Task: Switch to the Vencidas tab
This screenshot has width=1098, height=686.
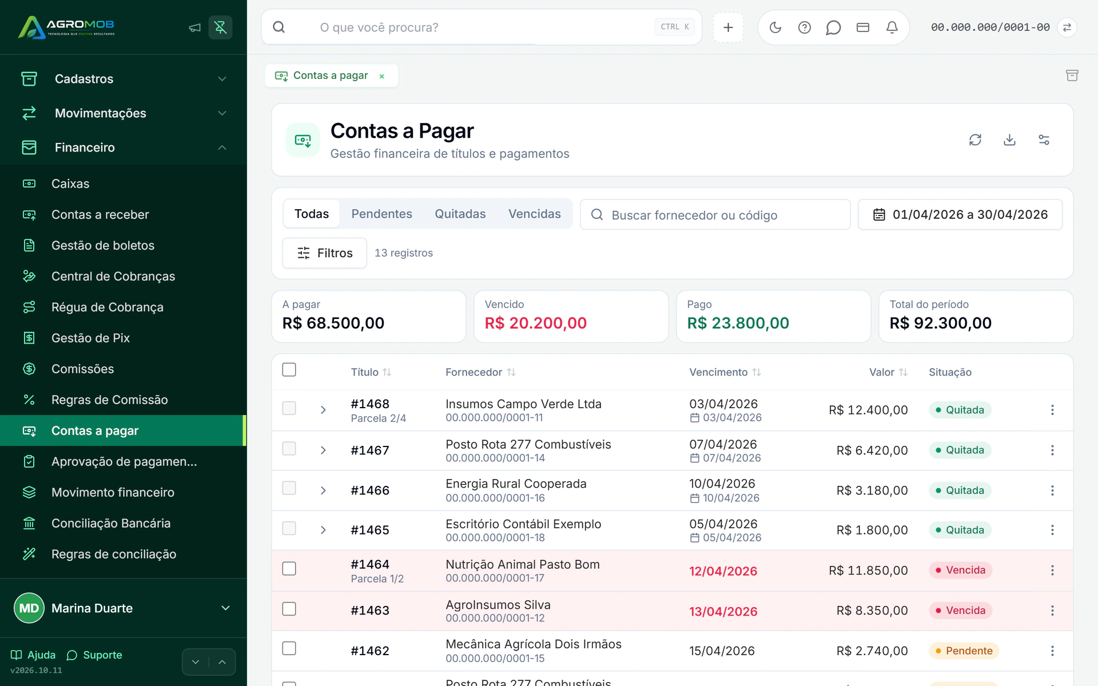Action: pyautogui.click(x=535, y=214)
